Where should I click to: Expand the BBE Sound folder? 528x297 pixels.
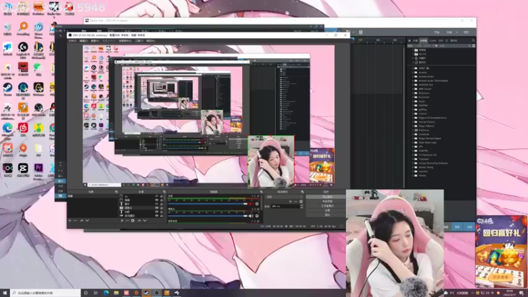click(x=413, y=89)
